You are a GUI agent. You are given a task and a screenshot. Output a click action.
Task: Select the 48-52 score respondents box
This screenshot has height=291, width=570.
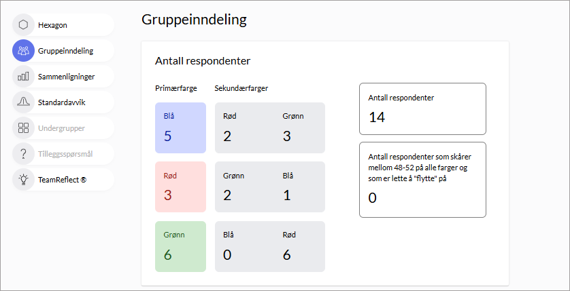click(x=422, y=180)
